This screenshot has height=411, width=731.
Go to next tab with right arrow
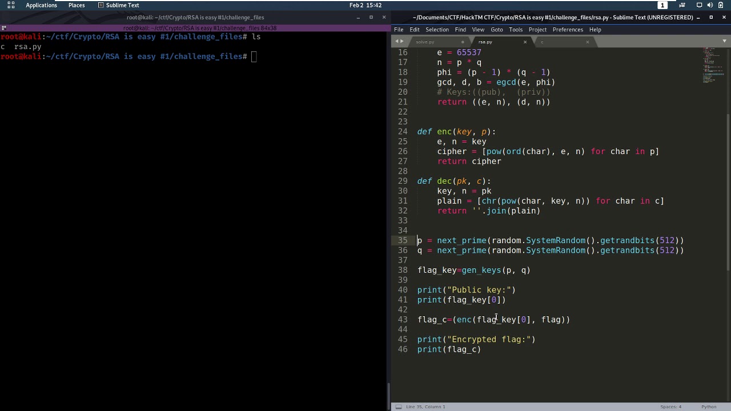pyautogui.click(x=402, y=41)
